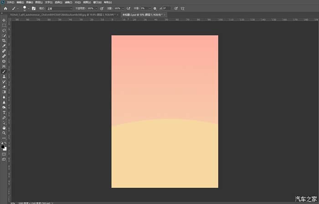Open the 文件 (File) menu

[10, 2]
